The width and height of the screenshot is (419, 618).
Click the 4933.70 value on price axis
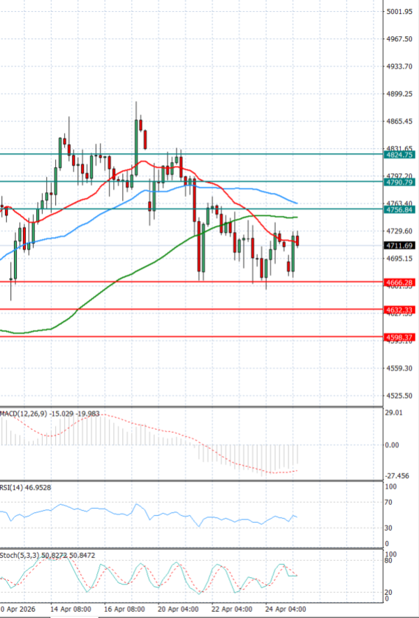[x=399, y=66]
